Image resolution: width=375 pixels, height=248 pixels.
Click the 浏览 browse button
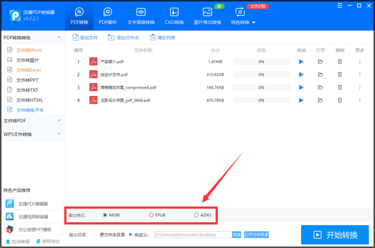tap(237, 235)
